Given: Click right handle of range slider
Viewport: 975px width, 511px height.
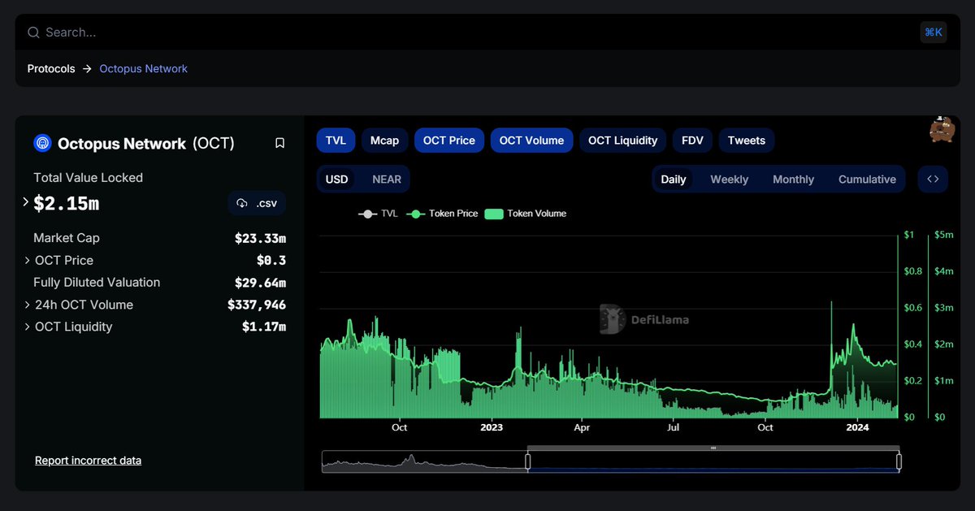Looking at the screenshot, I should tap(899, 461).
